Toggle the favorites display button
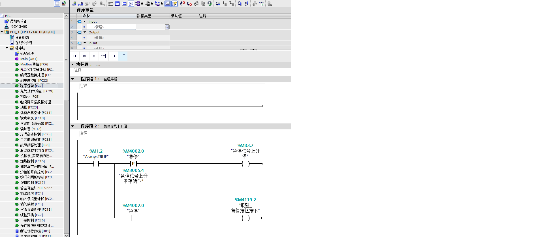This screenshot has height=250, width=542. 174,4
